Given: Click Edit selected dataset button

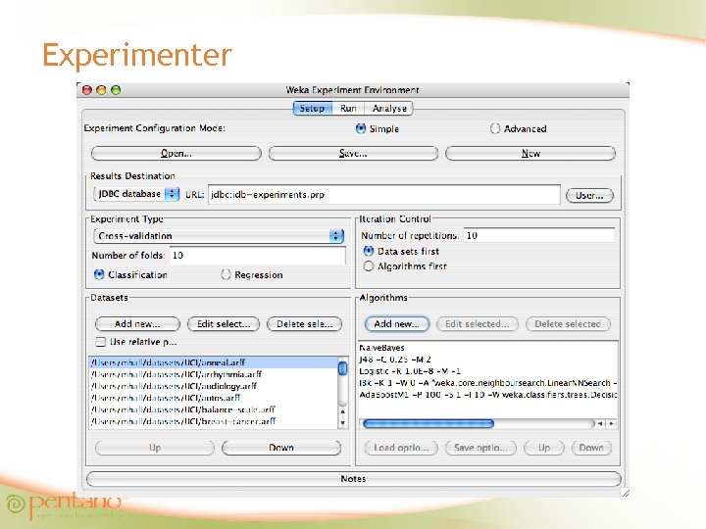Looking at the screenshot, I should (224, 324).
